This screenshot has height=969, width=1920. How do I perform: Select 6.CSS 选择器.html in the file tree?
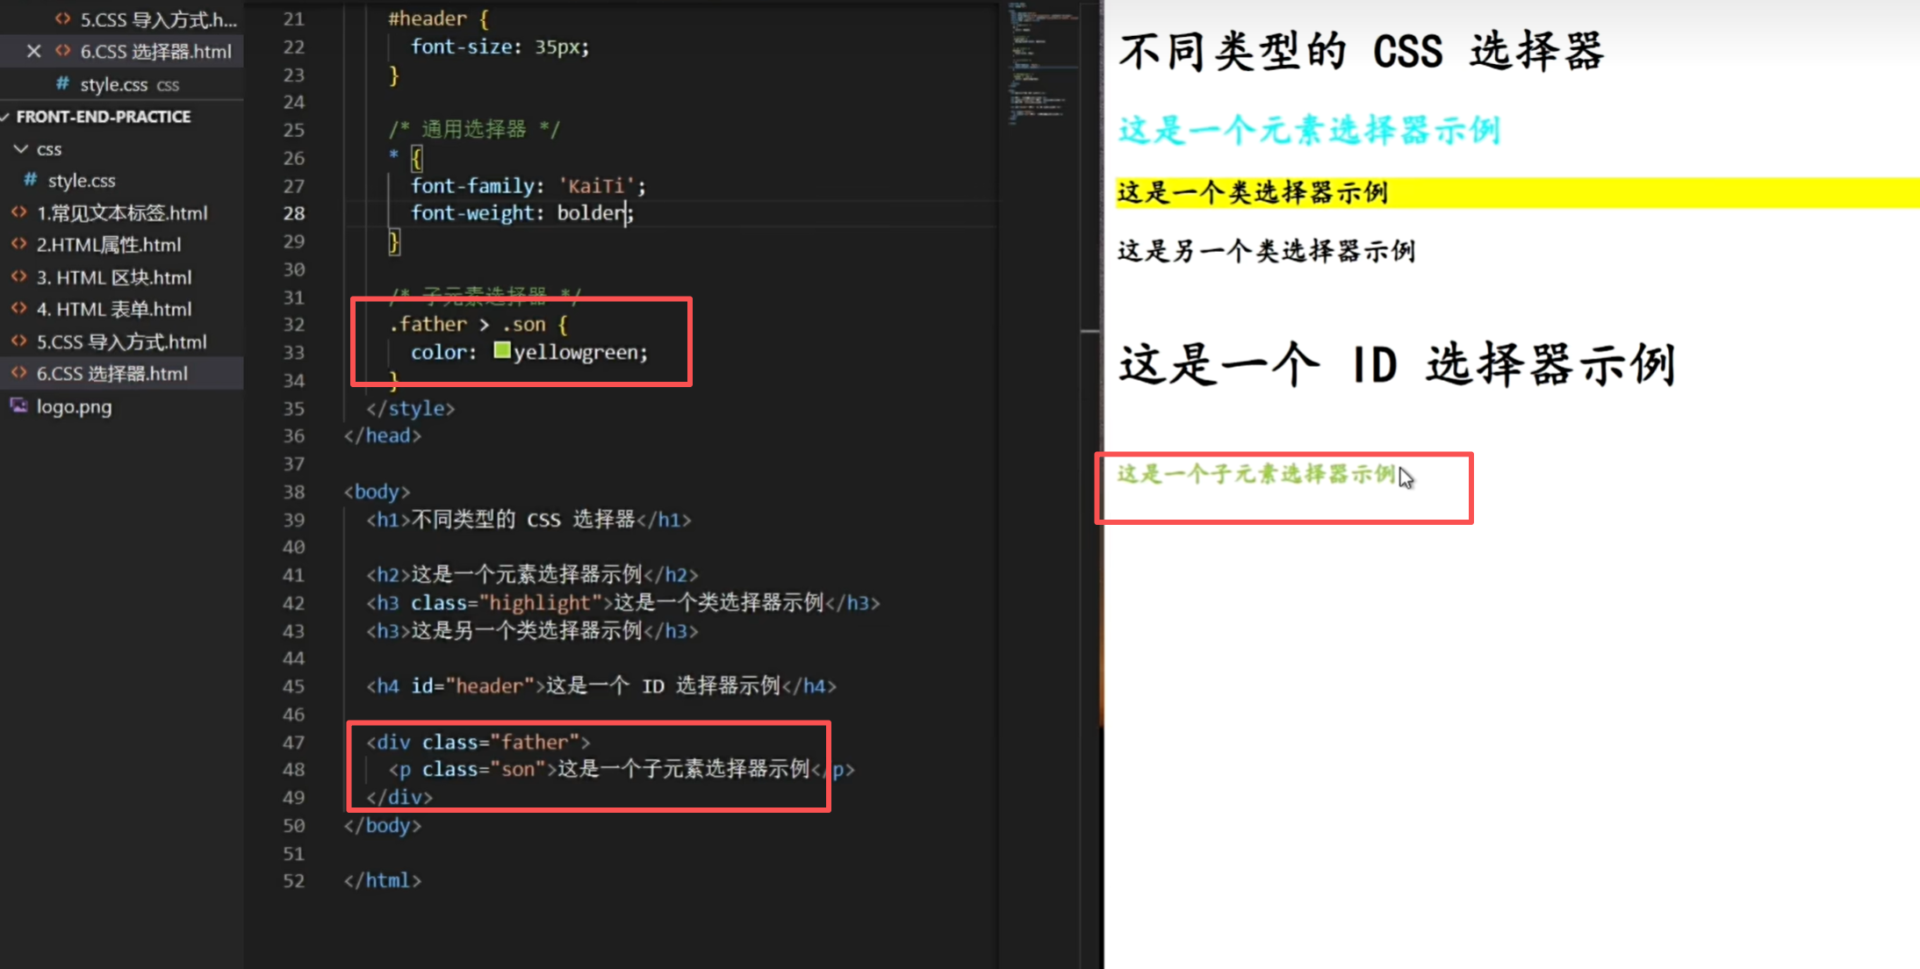tap(111, 374)
